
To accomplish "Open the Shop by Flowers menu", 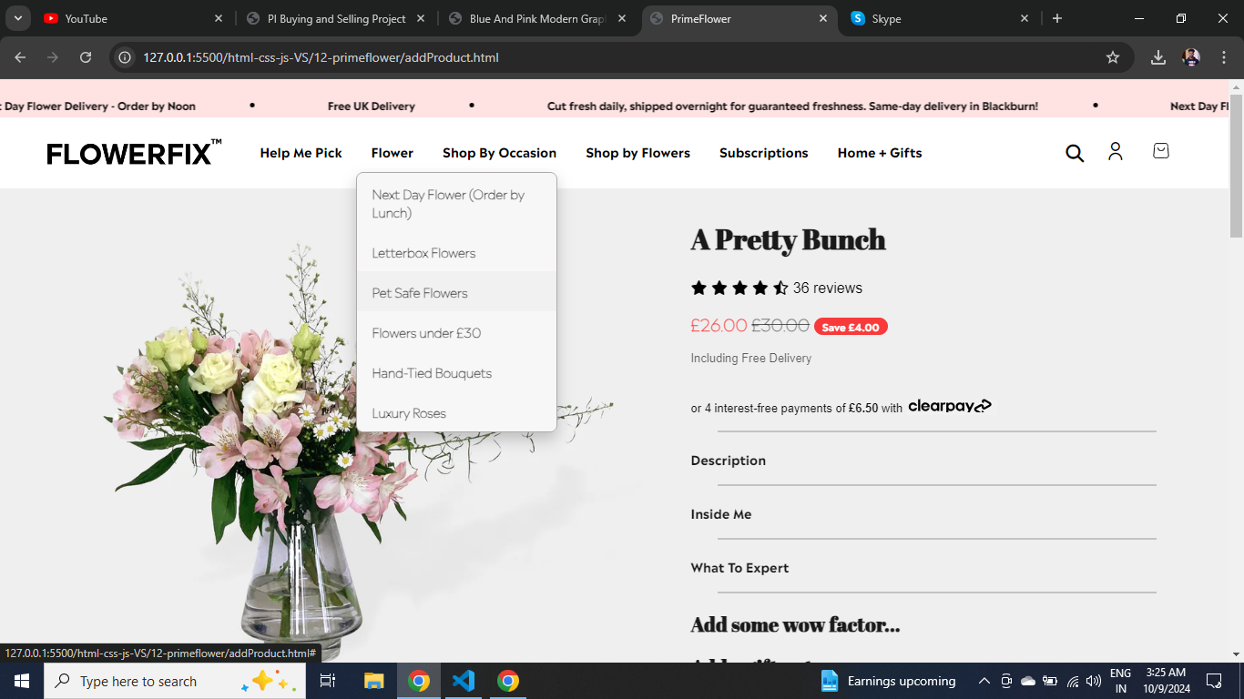I will [x=637, y=153].
